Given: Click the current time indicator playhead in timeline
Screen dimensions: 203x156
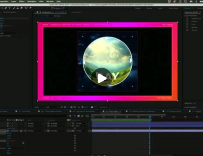Looking at the screenshot, I should point(150,117).
